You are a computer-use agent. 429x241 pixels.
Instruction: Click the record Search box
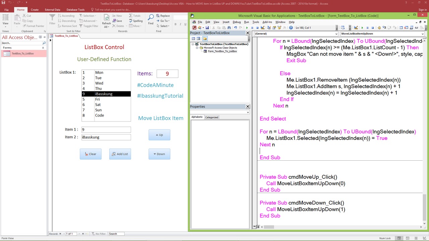click(x=116, y=234)
